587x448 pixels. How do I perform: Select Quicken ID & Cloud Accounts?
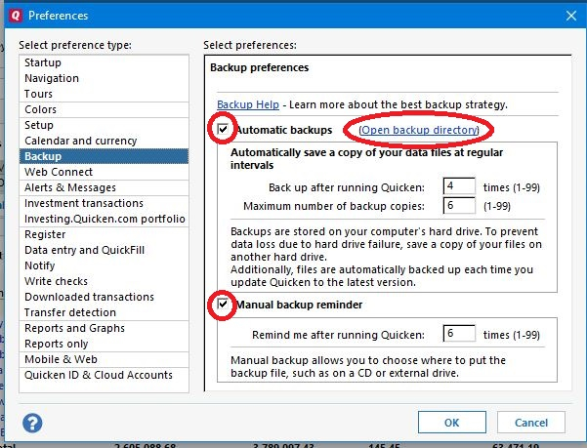105,375
